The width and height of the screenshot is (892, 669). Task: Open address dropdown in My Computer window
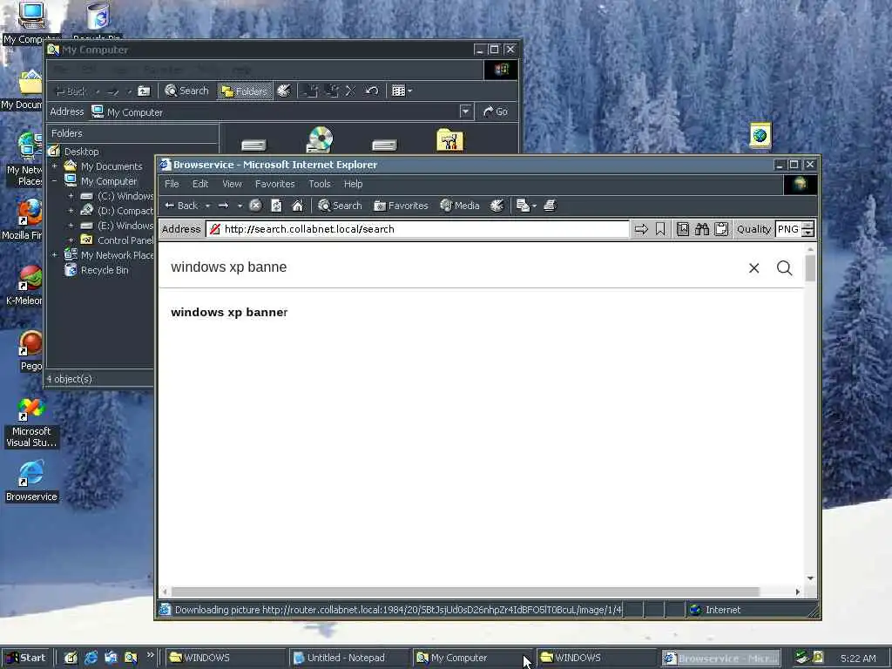coord(465,111)
